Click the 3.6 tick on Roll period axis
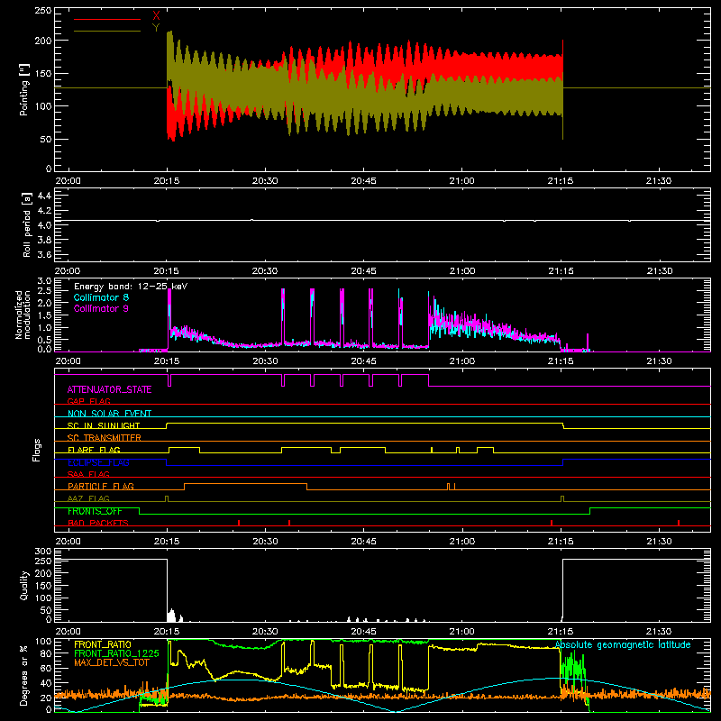Screen dimensions: 721x721 [44, 254]
